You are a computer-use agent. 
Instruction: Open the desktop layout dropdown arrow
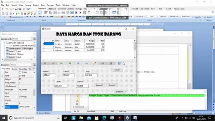(x=31, y=9)
